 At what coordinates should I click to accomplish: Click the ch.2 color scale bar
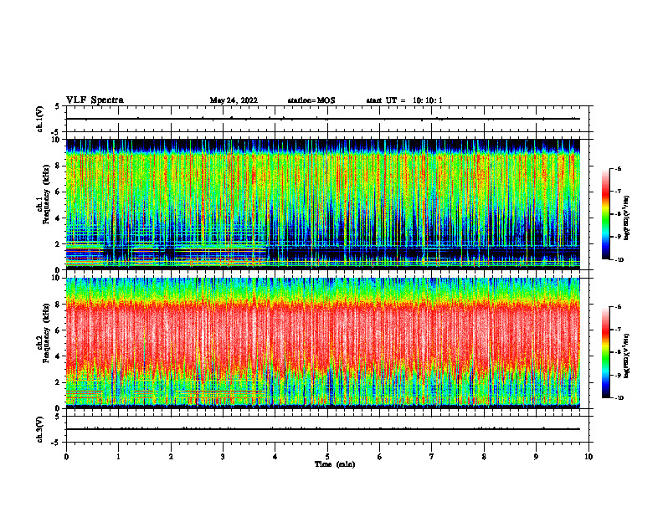[605, 352]
